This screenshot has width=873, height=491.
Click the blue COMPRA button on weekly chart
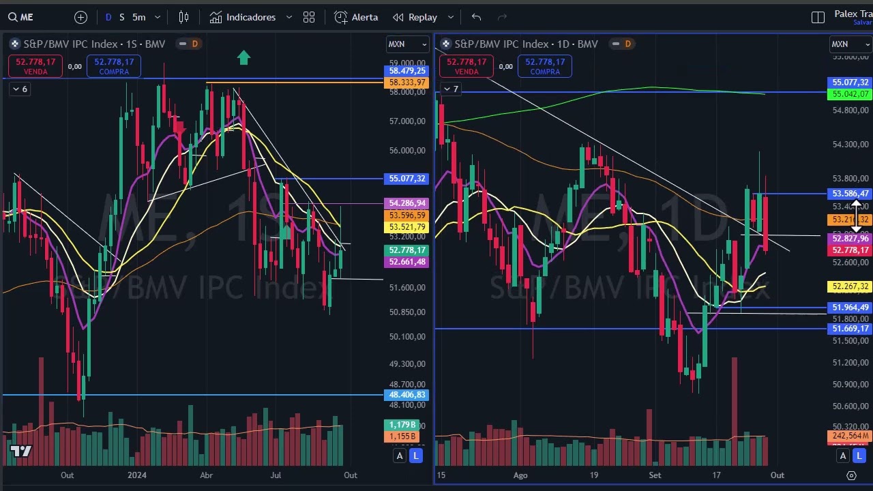tap(114, 66)
